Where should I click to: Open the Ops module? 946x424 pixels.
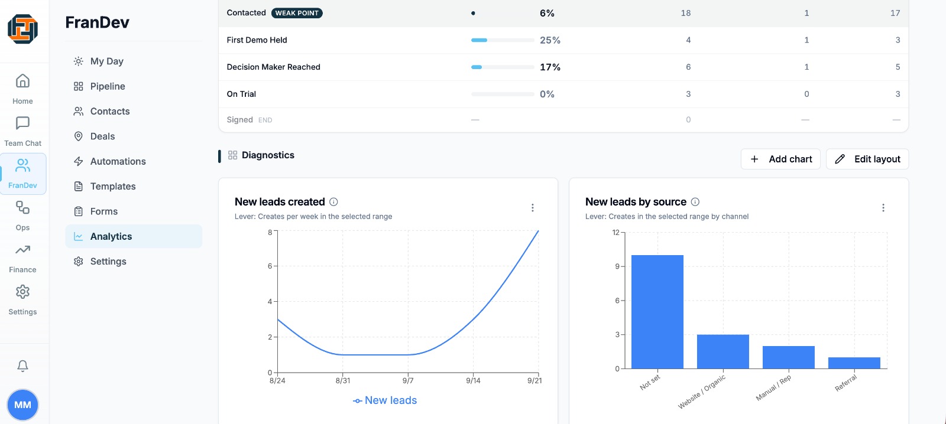(x=22, y=215)
